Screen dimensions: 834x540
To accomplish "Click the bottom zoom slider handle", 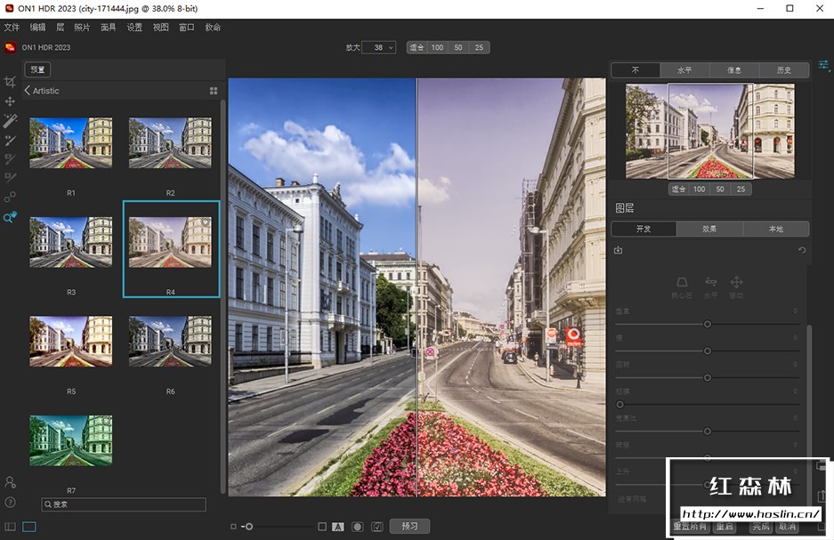I will click(249, 527).
